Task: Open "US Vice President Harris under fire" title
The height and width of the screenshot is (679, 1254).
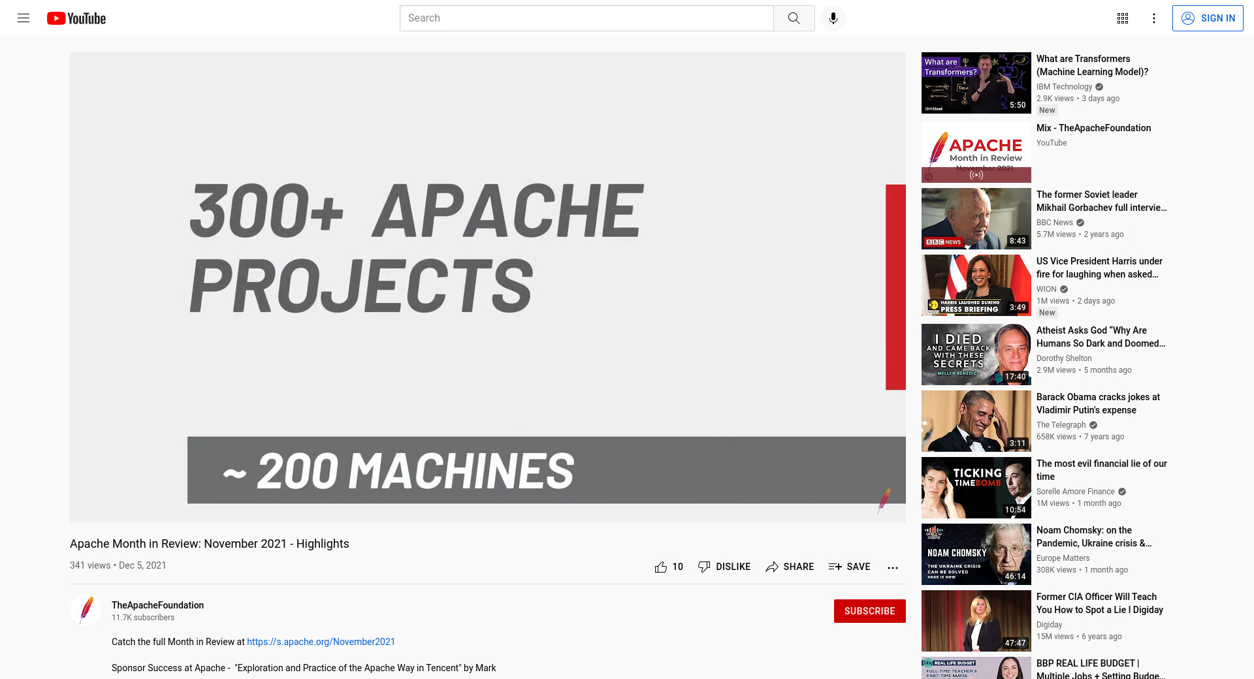Action: tap(1099, 268)
